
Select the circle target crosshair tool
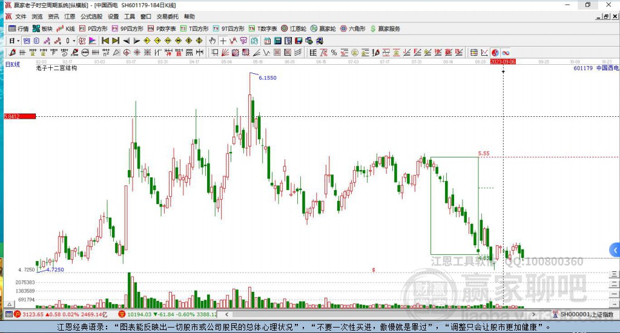127,52
